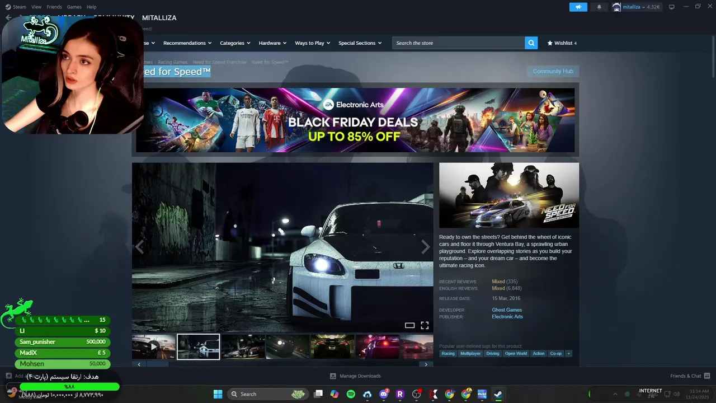Select the Multiplayer tag
The image size is (716, 403).
[470, 353]
